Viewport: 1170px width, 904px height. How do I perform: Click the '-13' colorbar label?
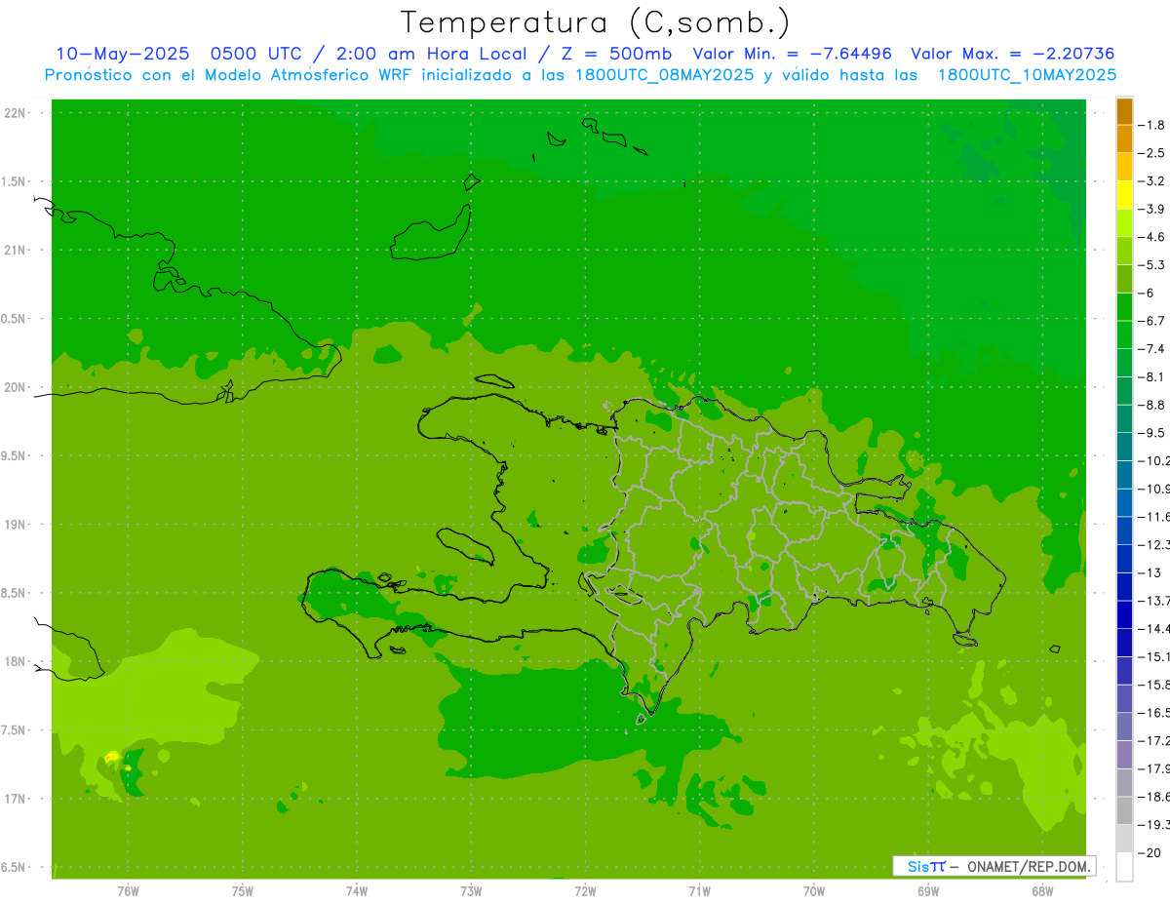[x=1150, y=572]
